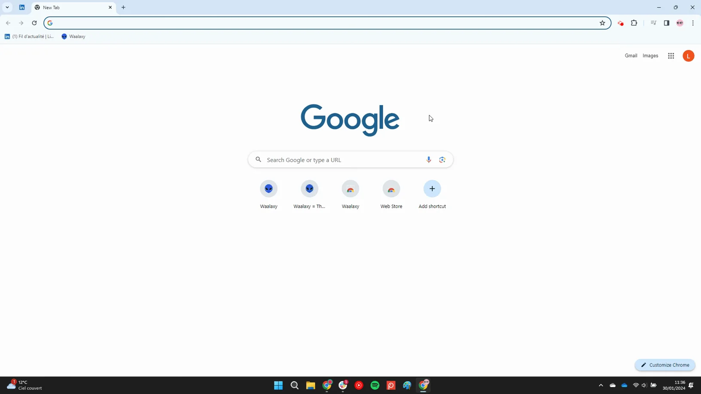Open the battery status icon

click(653, 385)
